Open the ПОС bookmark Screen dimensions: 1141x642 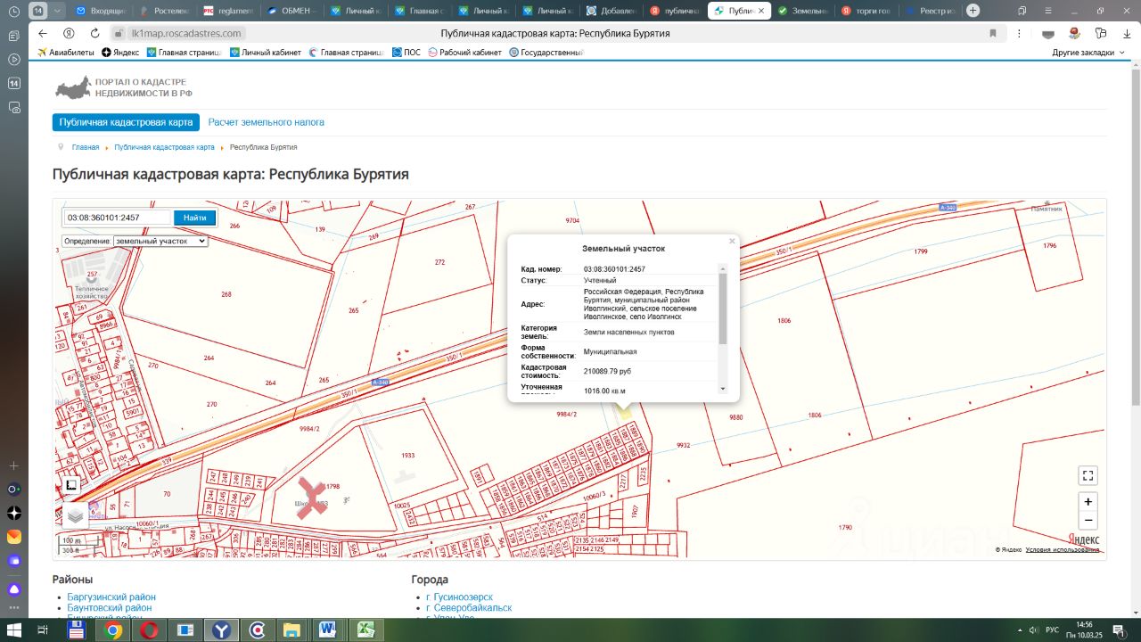coord(406,53)
